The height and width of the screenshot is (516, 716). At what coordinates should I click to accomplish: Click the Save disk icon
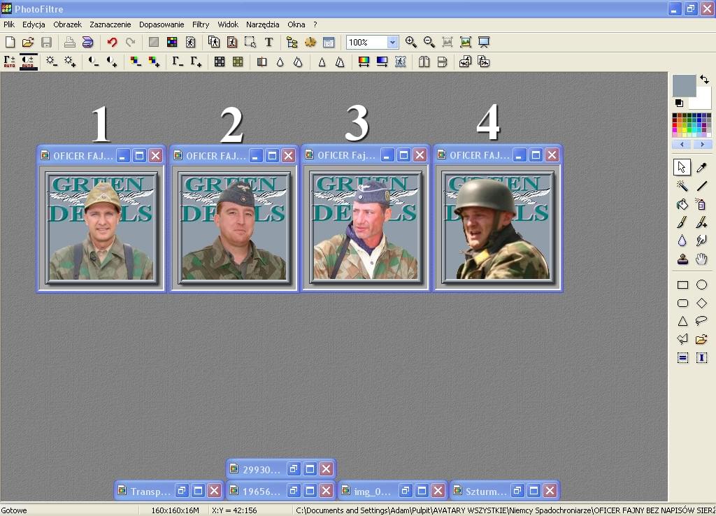[46, 43]
